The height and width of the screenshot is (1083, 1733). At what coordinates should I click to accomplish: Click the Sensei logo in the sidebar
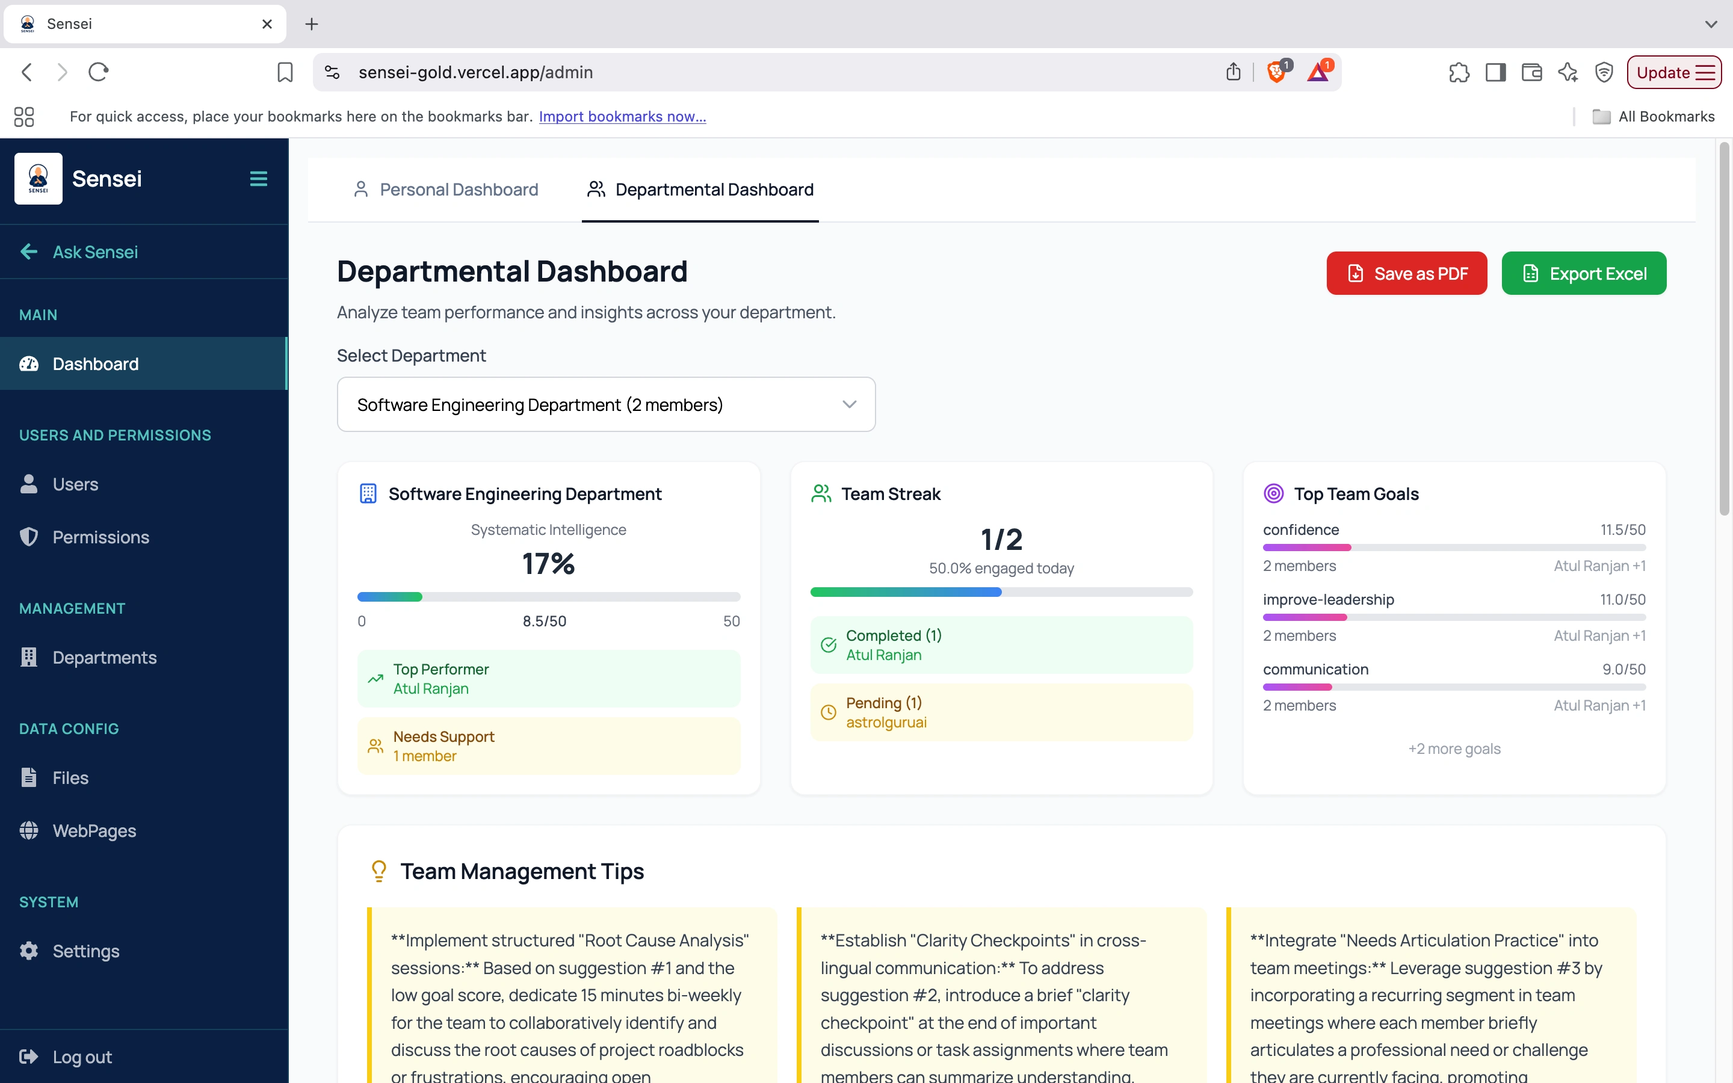(38, 178)
